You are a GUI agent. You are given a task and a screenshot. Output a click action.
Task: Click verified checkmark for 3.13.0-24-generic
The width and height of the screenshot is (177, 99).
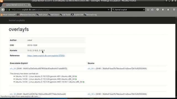76,79
